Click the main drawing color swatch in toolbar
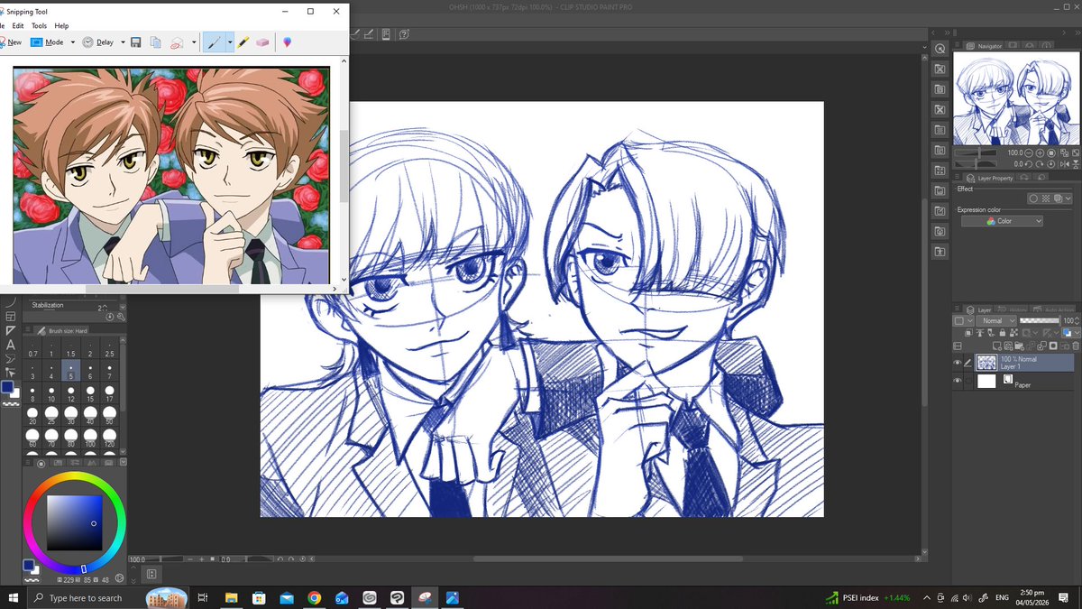The width and height of the screenshot is (1082, 609). pyautogui.click(x=7, y=387)
